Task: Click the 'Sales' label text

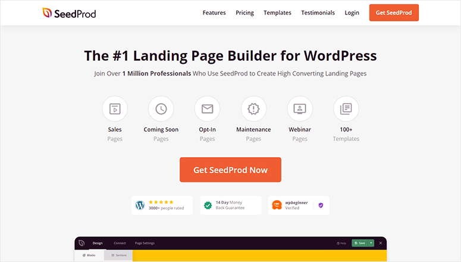Action: (115, 130)
